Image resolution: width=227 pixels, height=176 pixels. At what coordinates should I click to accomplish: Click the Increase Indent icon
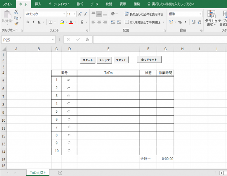119,22
